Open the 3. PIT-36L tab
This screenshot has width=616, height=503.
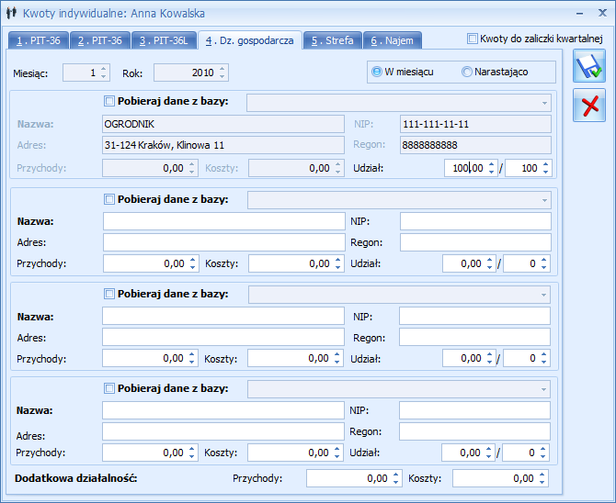pyautogui.click(x=164, y=40)
